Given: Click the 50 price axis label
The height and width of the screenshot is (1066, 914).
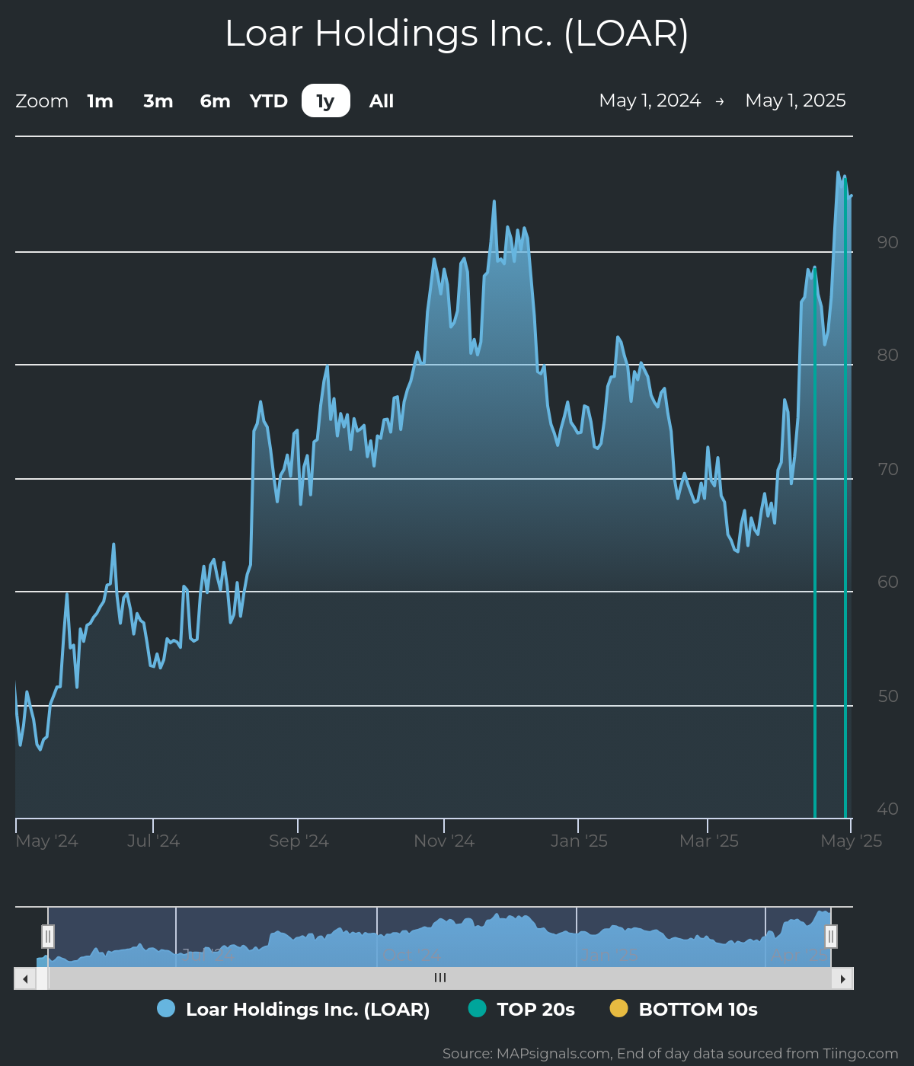Looking at the screenshot, I should pyautogui.click(x=888, y=696).
